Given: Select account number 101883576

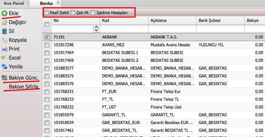Looking at the screenshot, I should pyautogui.click(x=64, y=84).
